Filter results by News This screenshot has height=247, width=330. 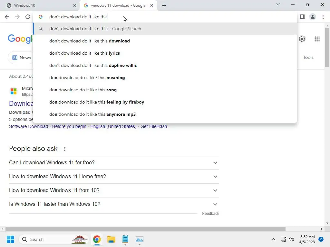21,58
